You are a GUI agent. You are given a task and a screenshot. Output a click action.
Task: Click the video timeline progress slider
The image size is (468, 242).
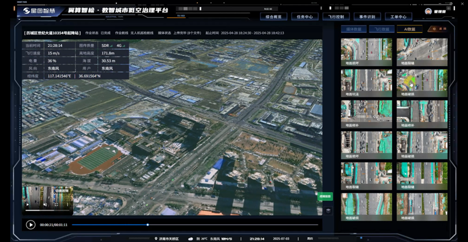coord(148,225)
